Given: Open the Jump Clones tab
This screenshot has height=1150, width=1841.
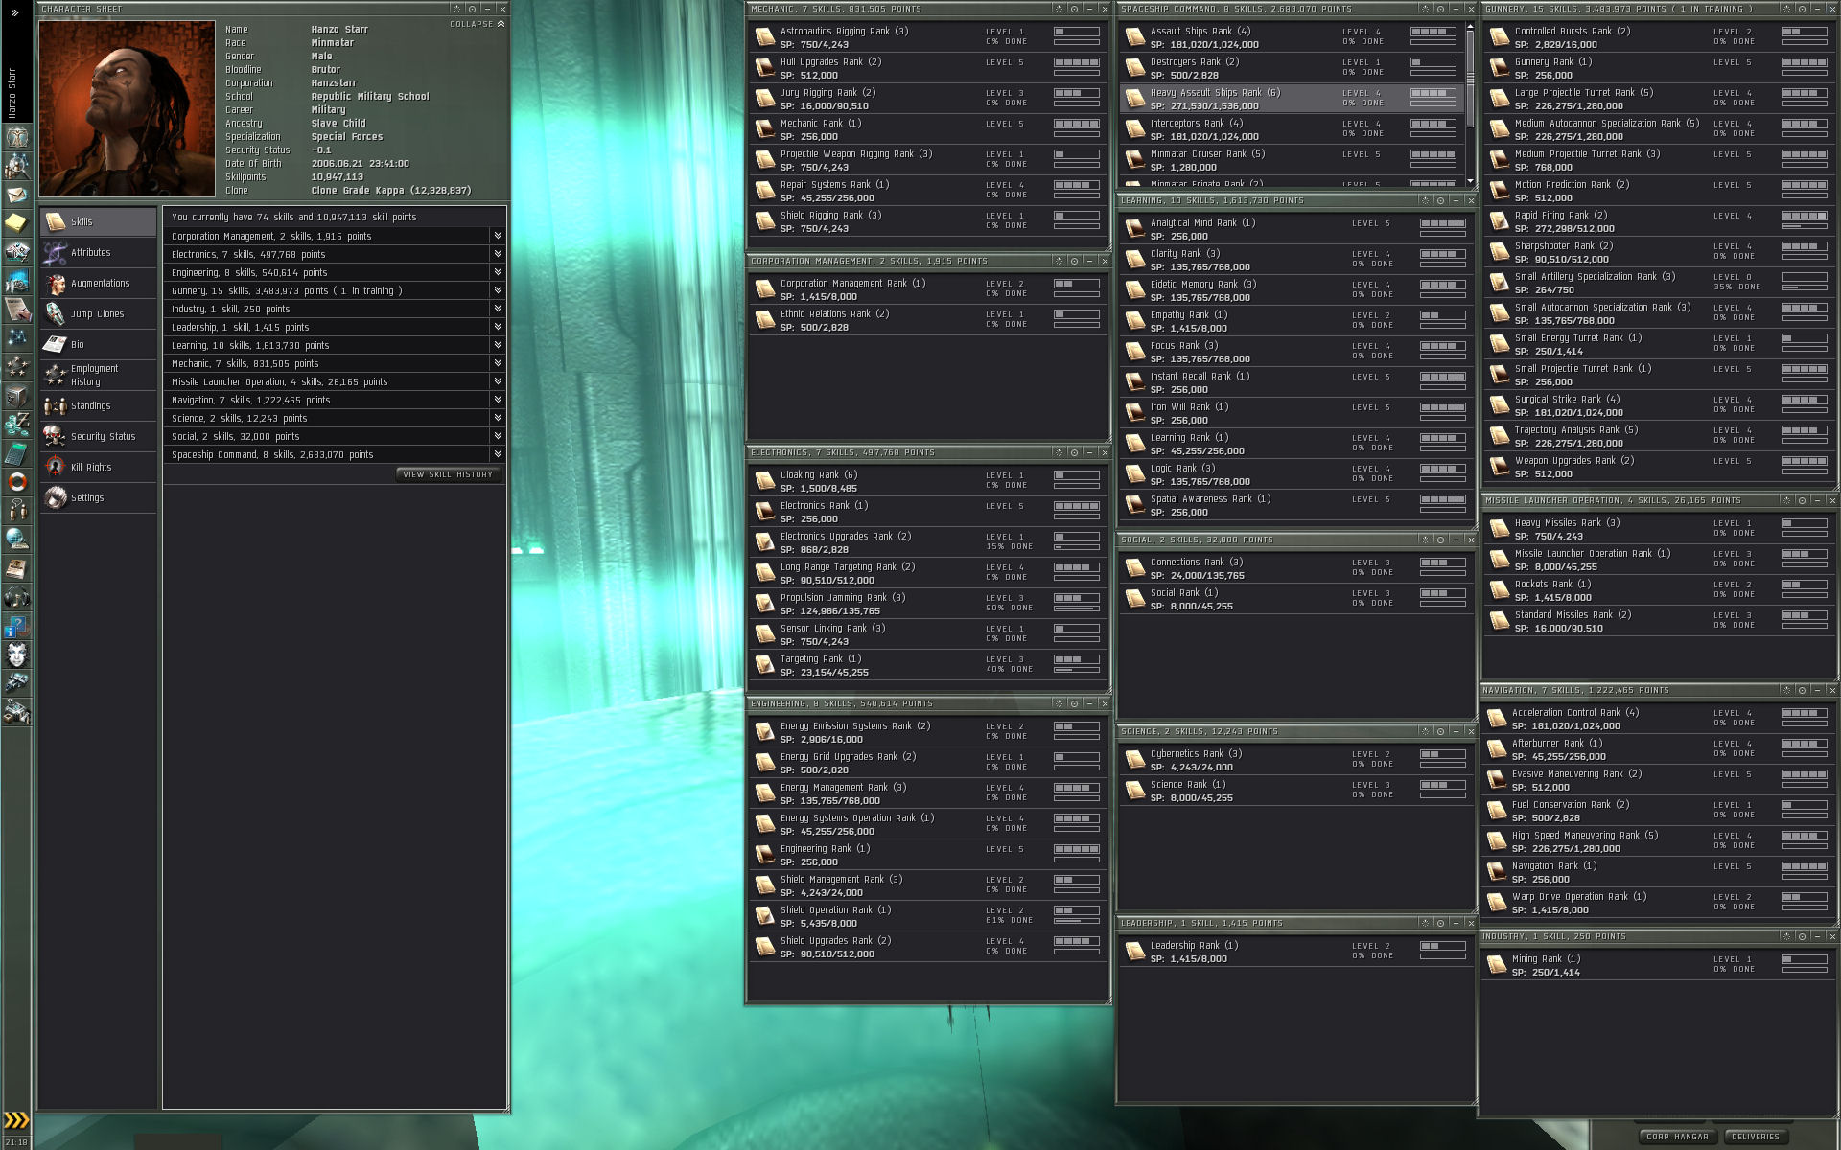Looking at the screenshot, I should [x=98, y=314].
